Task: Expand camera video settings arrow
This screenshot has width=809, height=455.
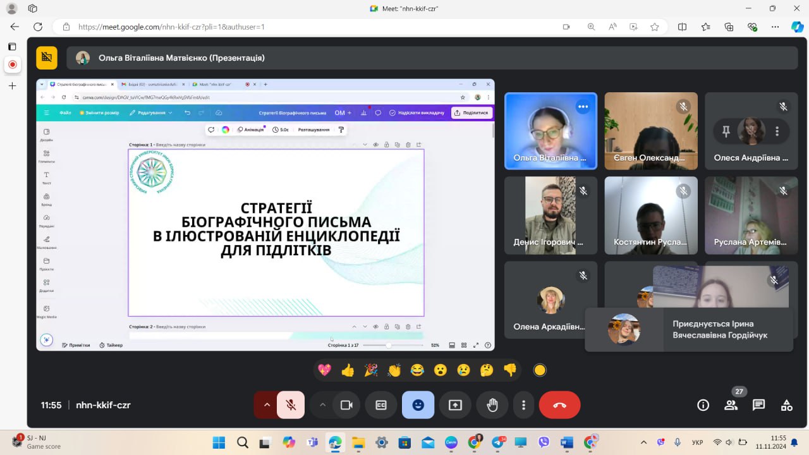Action: [322, 405]
